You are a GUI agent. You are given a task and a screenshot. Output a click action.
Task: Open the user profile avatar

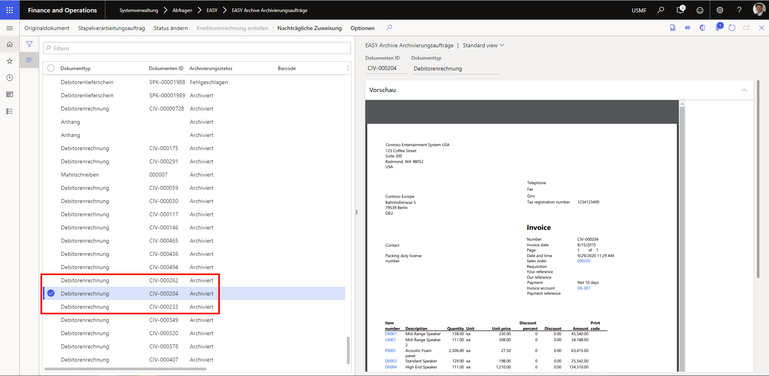point(759,9)
